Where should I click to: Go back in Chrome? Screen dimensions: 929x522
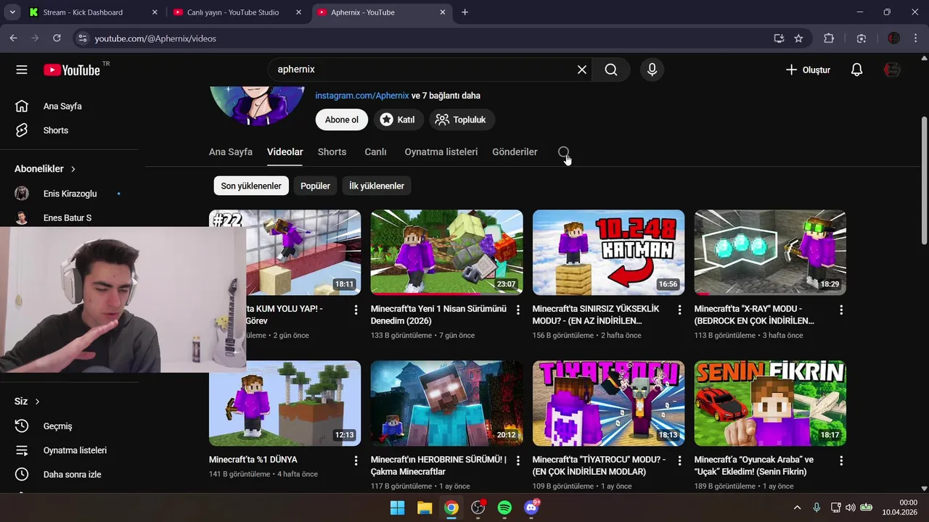13,38
